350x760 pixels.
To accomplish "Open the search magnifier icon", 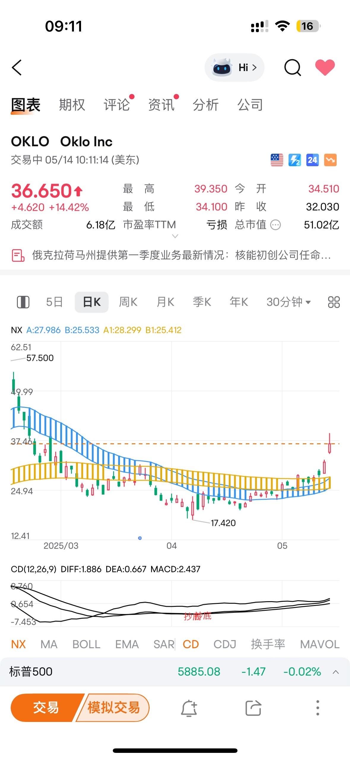I will (x=292, y=67).
